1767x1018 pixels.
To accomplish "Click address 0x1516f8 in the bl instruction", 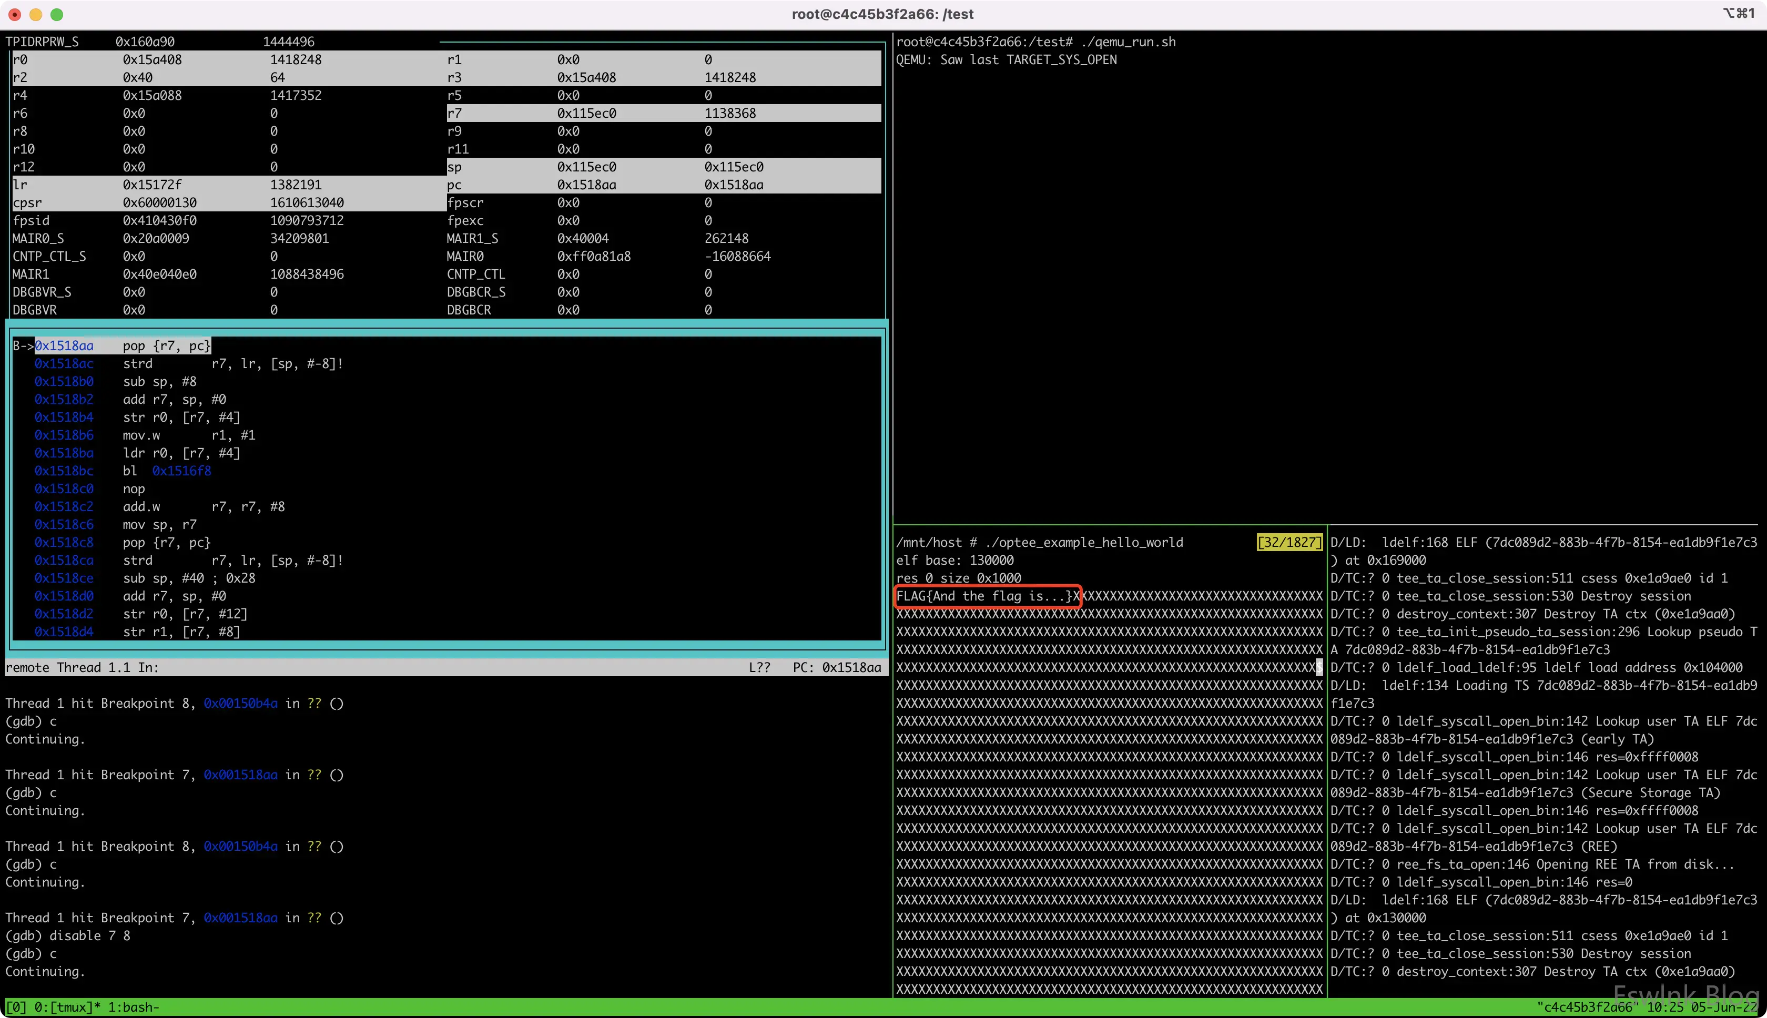I will tap(181, 471).
